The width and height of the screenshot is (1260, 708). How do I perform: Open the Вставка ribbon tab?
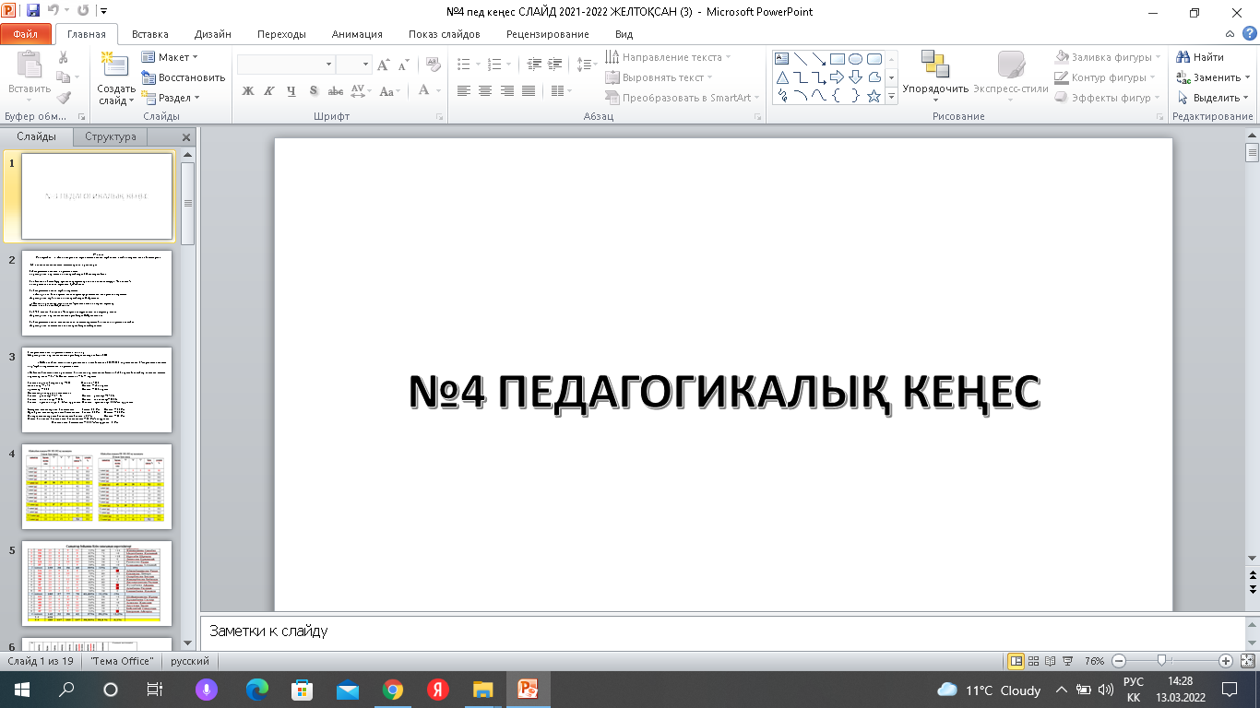pyautogui.click(x=149, y=34)
